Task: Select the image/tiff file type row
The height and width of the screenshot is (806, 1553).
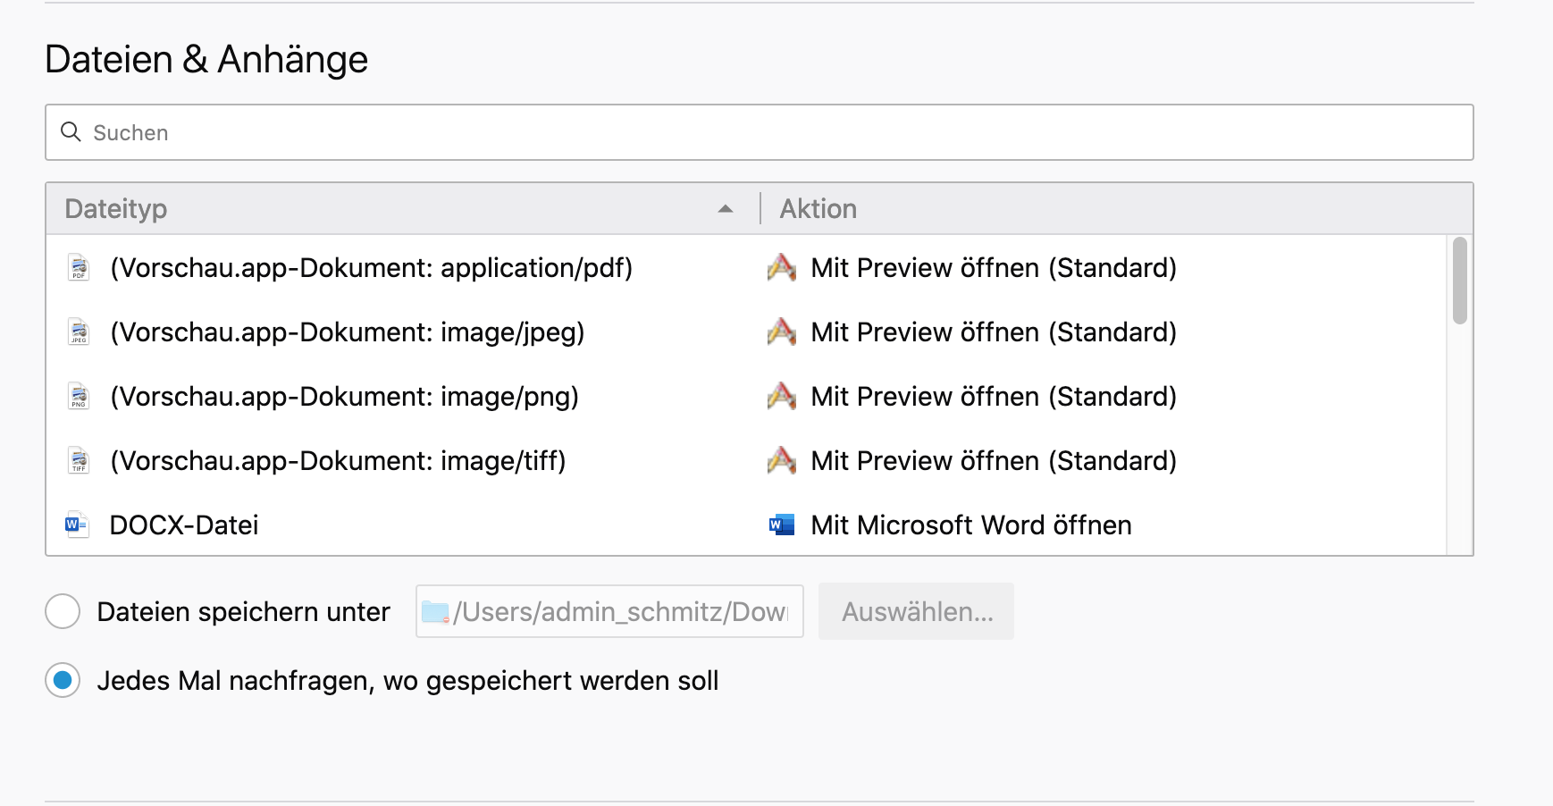Action: pos(338,461)
